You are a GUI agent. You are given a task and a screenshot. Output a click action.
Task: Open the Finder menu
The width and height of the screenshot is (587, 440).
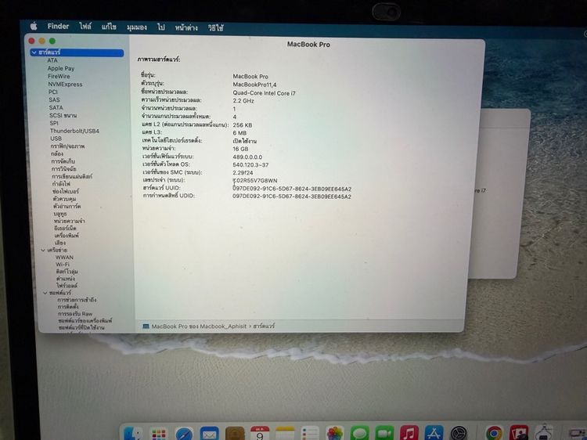58,26
